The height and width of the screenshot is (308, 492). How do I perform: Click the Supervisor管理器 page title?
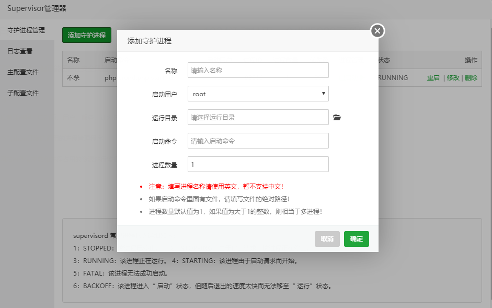click(x=37, y=8)
